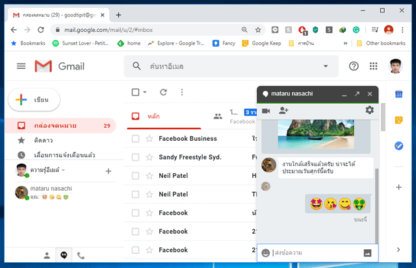
Task: Open the select-all dropdown arrow
Action: [x=145, y=92]
